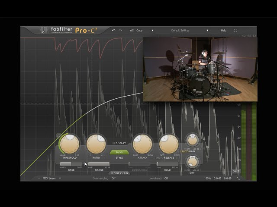Click the Attack knob

tap(142, 144)
